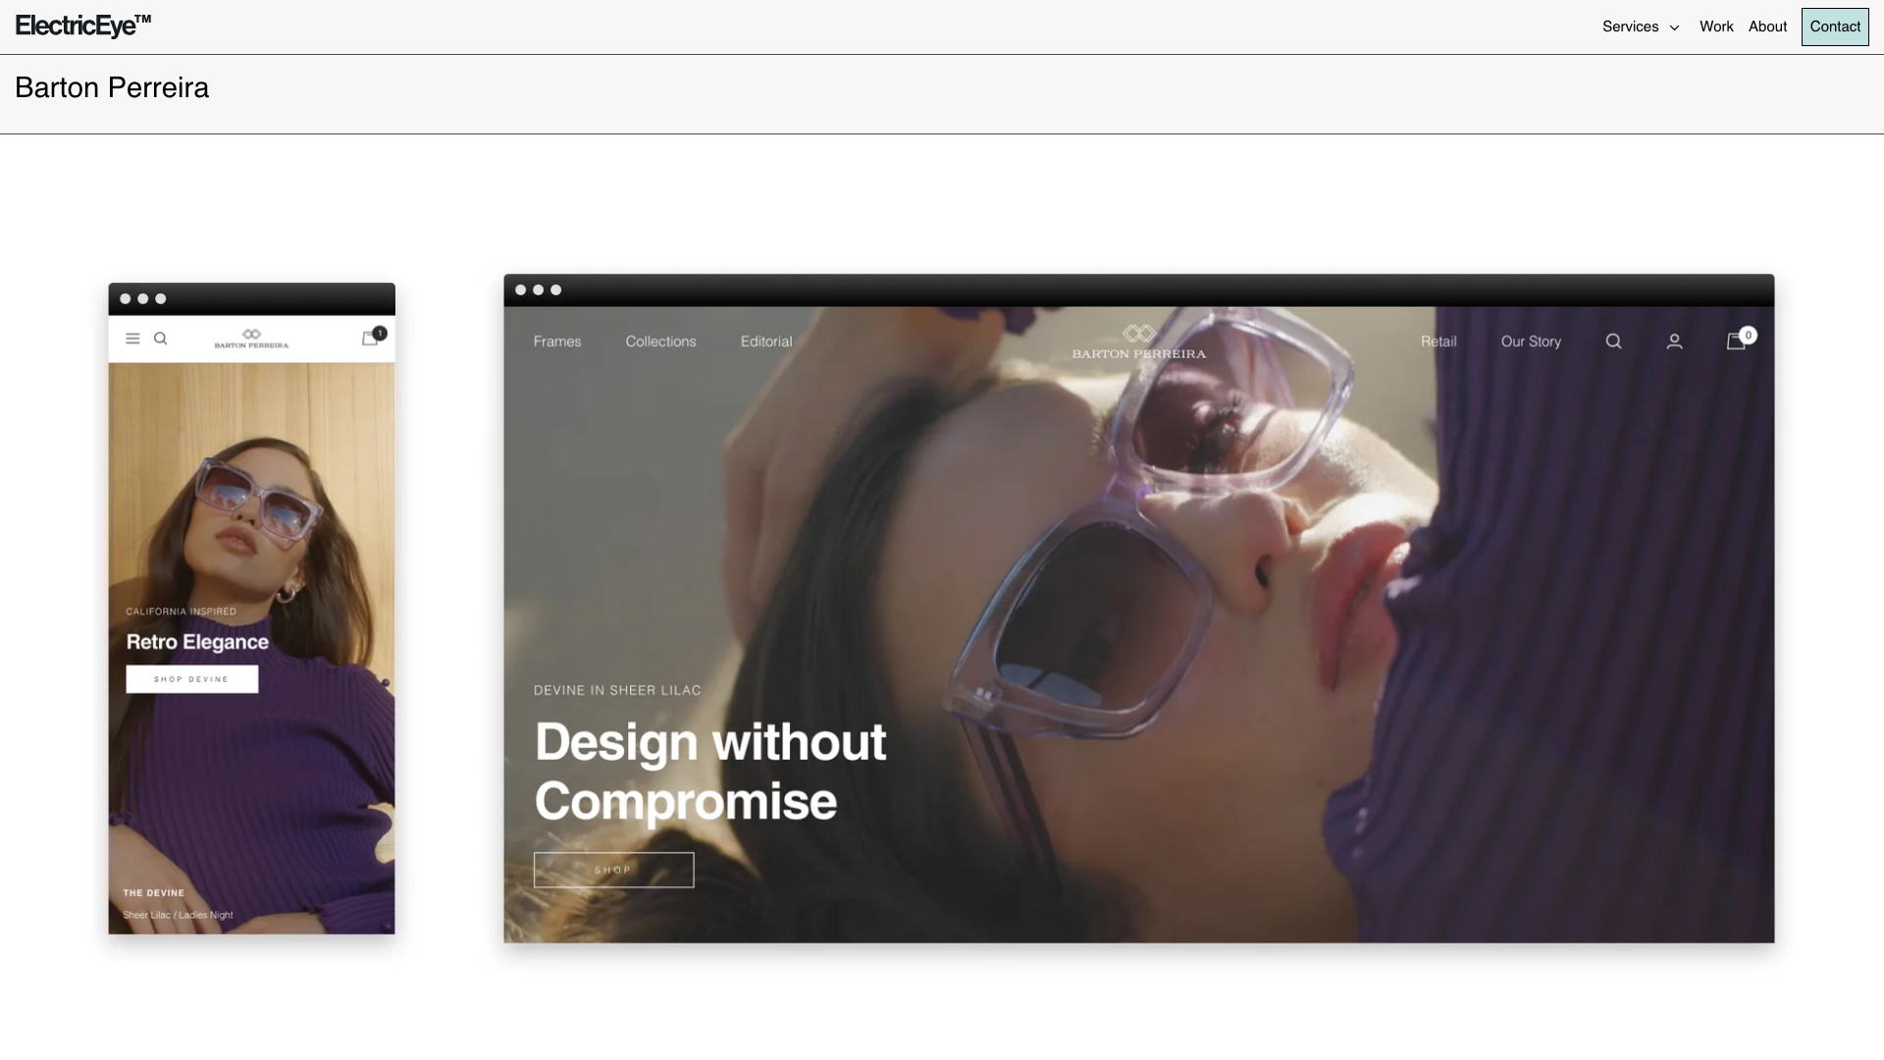Click the Barton Perreira logo in desktop preview
1884x1060 pixels.
click(1139, 342)
